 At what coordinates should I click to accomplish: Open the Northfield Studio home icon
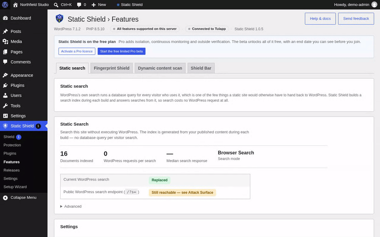(15, 5)
